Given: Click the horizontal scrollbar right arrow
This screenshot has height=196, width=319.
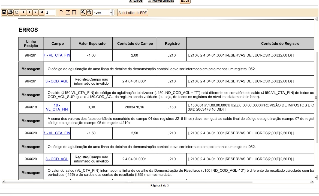Looking at the screenshot, I should click(x=312, y=182).
